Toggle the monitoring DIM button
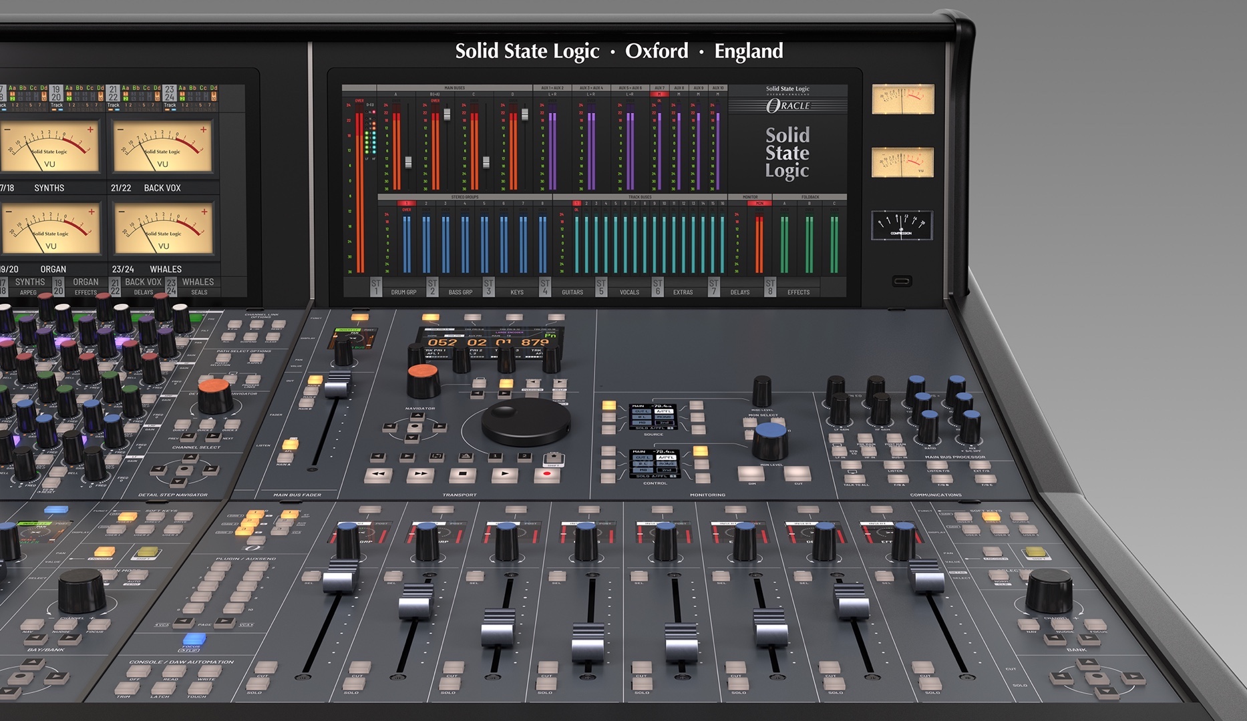This screenshot has height=721, width=1247. tap(751, 473)
